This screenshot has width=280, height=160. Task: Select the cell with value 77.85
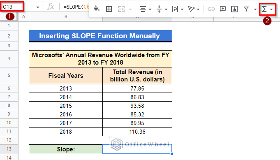pos(137,88)
